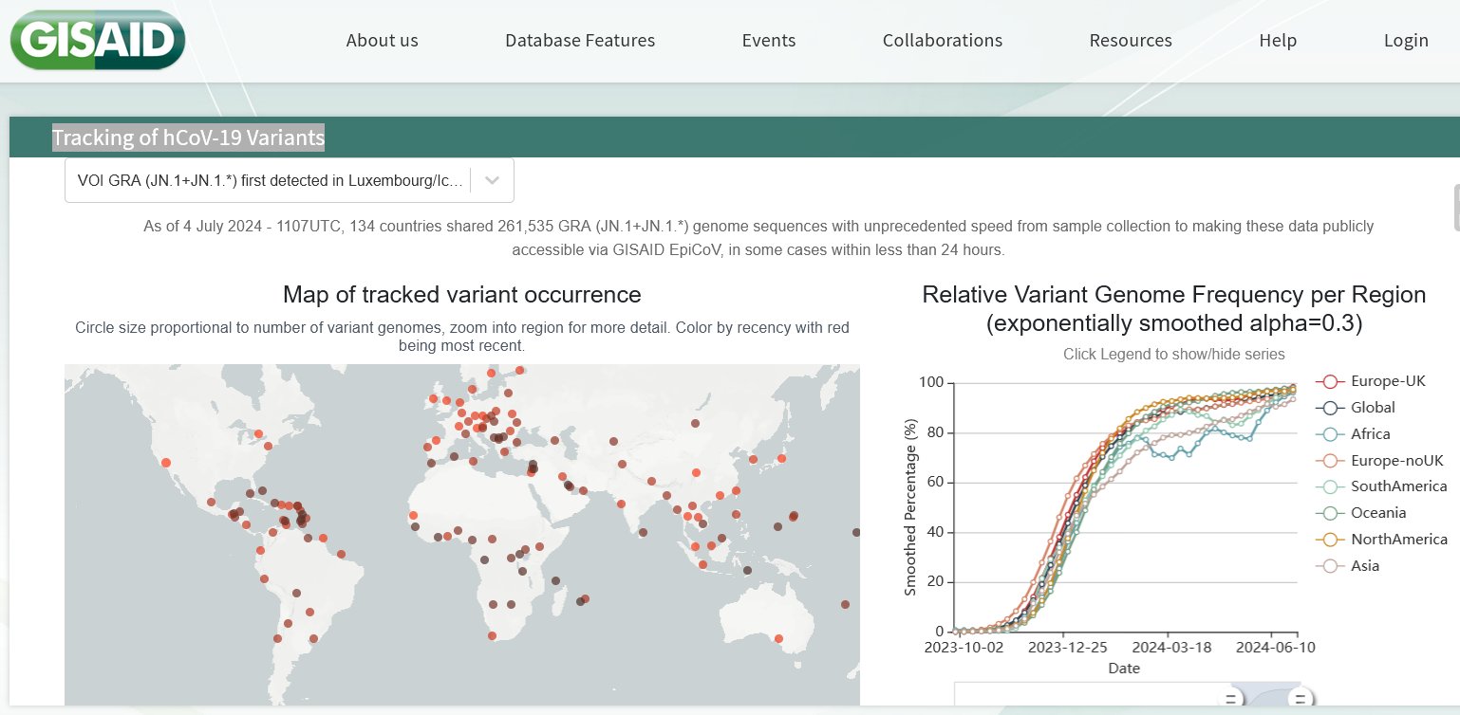Toggle the Europe-UK legend series
Screen dimensions: 1460x715
click(x=1387, y=381)
